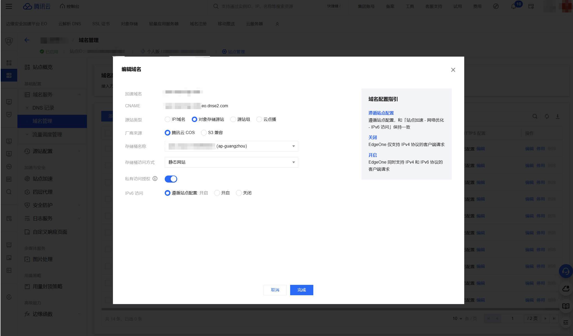This screenshot has height=336, width=573.
Task: Set IPv6 访问 to 关闭
Action: coord(239,193)
